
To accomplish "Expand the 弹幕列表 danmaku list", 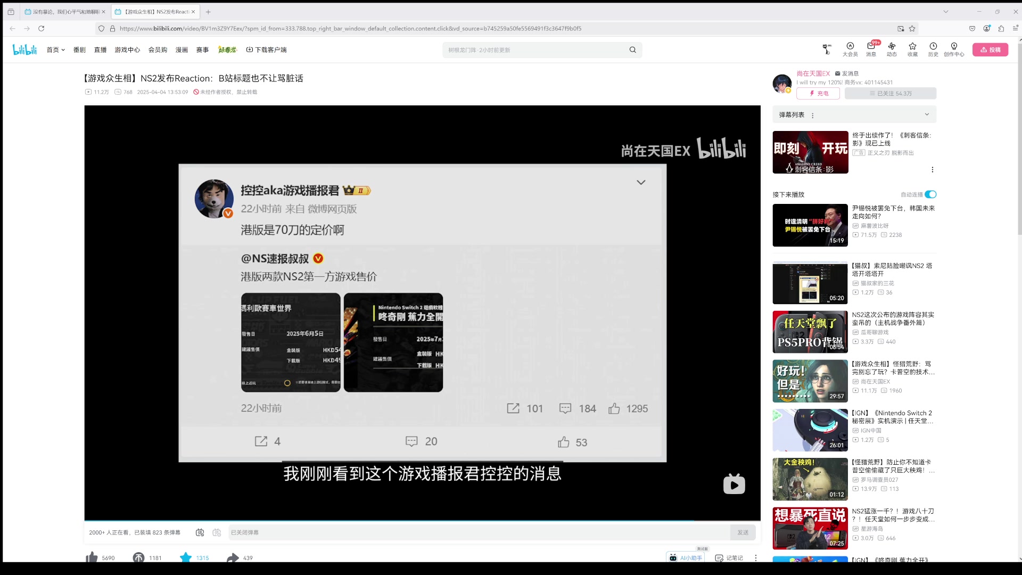I will [x=927, y=114].
